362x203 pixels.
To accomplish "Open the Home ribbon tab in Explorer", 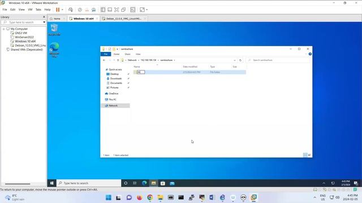I will click(117, 54).
